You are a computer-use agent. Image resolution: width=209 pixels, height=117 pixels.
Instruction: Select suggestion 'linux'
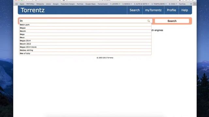point(85,37)
